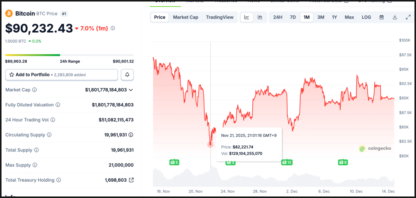Select the 24H time range
Screen dimensions: 416x198
point(278,17)
